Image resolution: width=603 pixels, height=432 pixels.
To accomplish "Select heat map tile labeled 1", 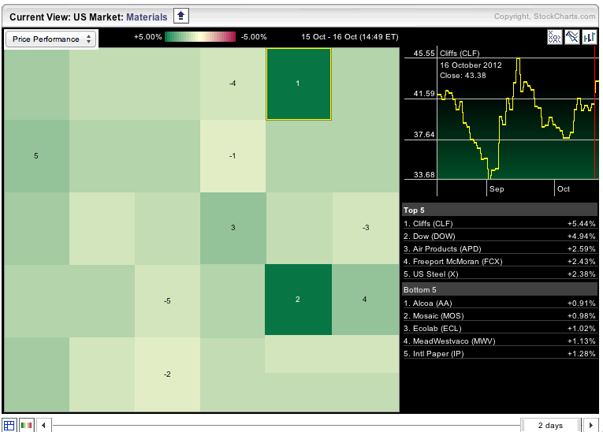I will click(299, 84).
